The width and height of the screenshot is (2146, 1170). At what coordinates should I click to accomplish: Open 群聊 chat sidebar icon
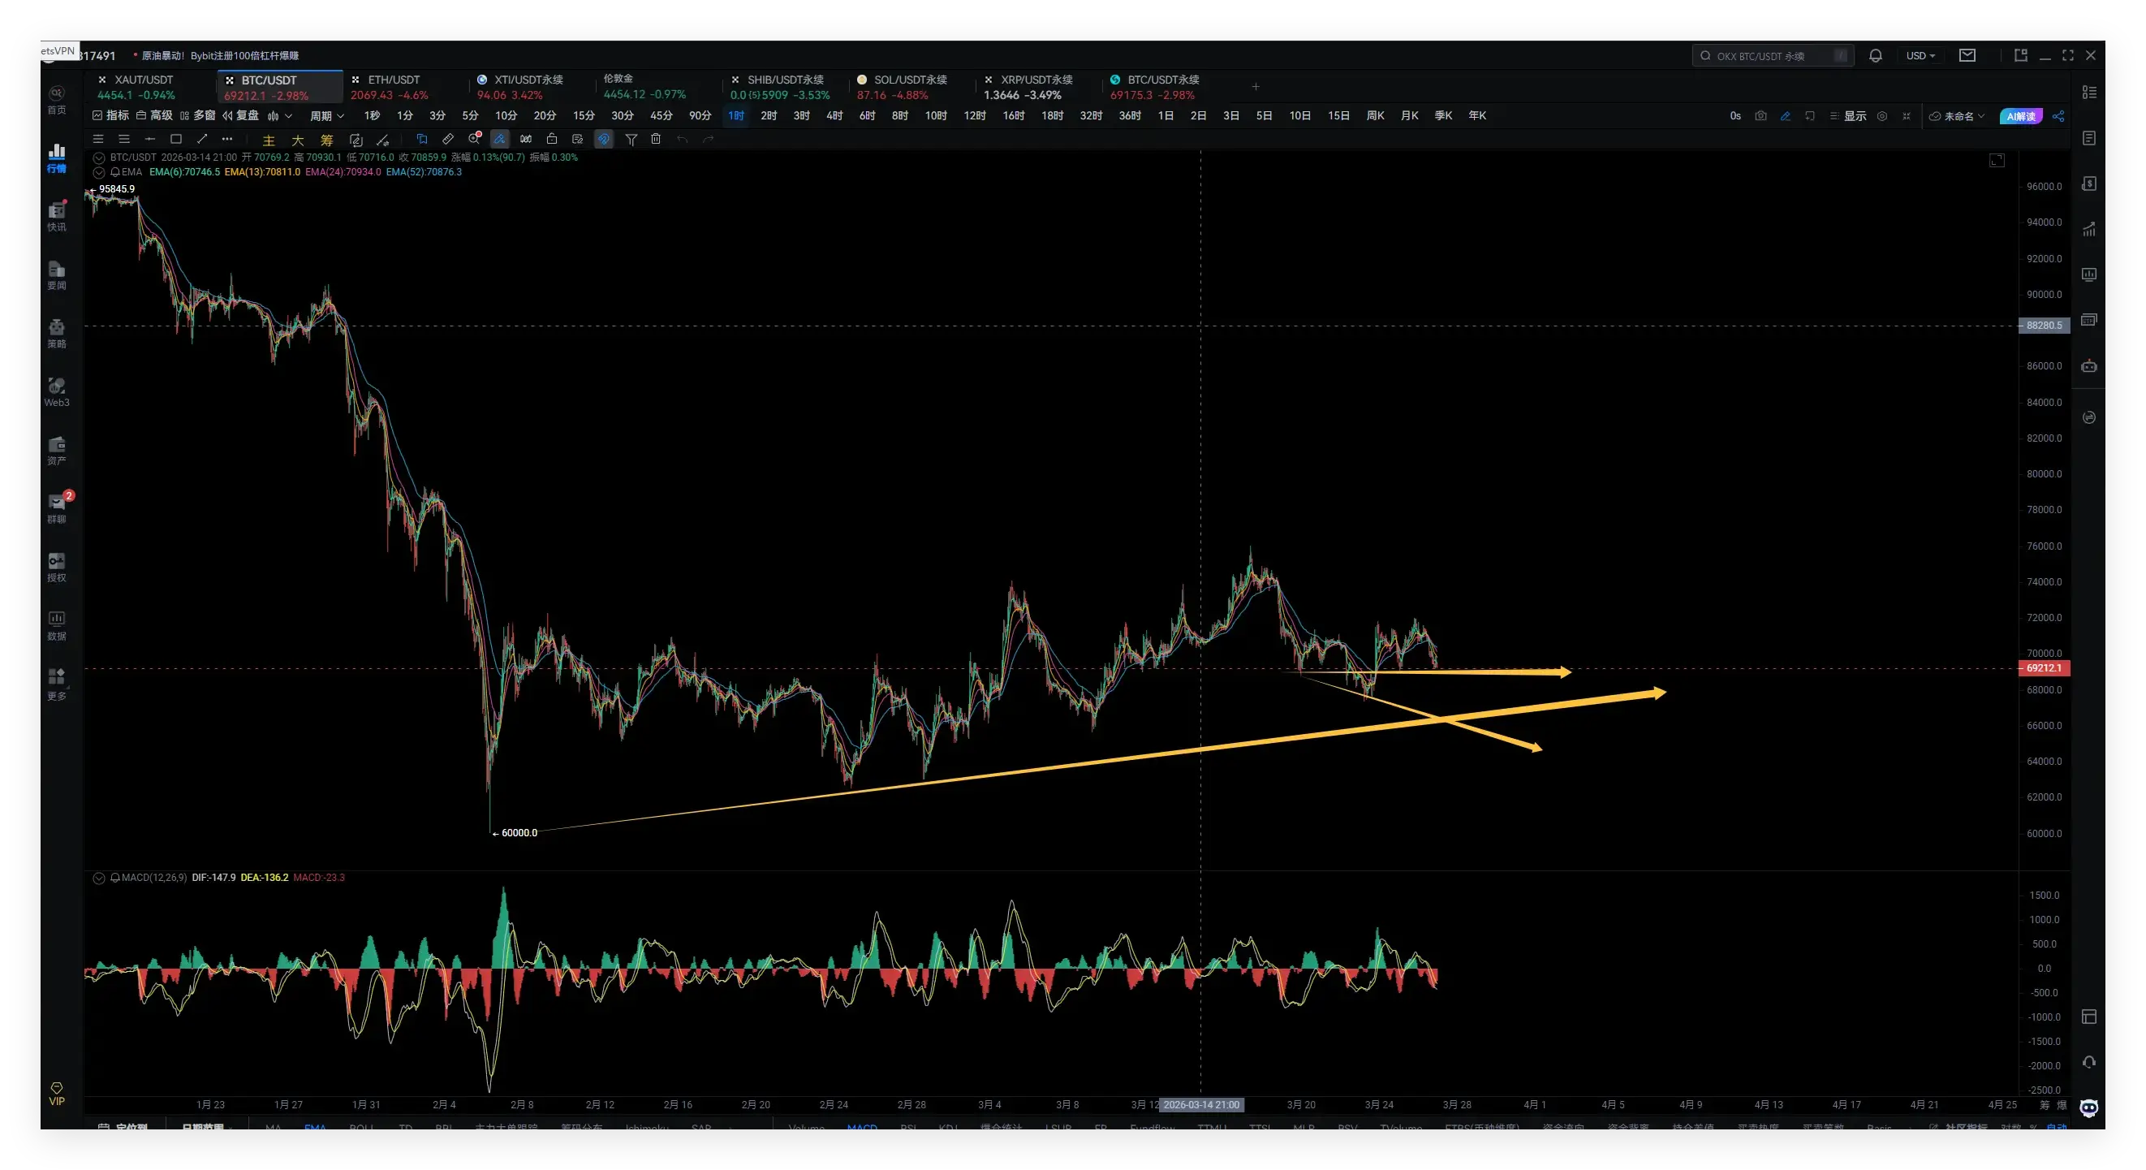[57, 507]
